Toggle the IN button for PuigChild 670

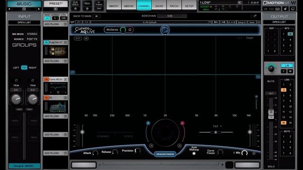click(46, 42)
